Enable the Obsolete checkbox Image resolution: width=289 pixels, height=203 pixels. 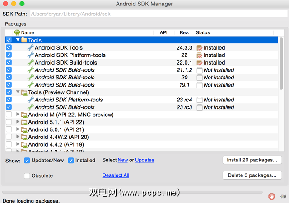click(x=27, y=175)
